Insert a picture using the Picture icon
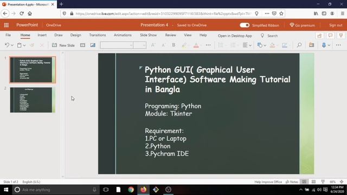Image resolution: width=347 pixels, height=195 pixels. (93, 45)
